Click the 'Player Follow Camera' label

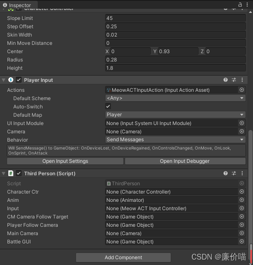coord(32,225)
